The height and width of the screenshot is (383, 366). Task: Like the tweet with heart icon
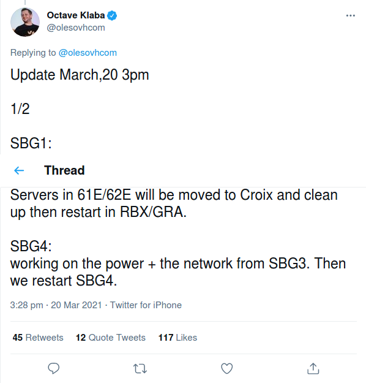226,368
